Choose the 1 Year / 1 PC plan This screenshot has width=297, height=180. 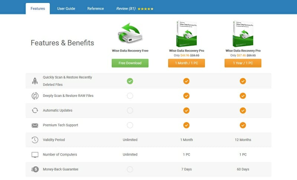(x=243, y=63)
